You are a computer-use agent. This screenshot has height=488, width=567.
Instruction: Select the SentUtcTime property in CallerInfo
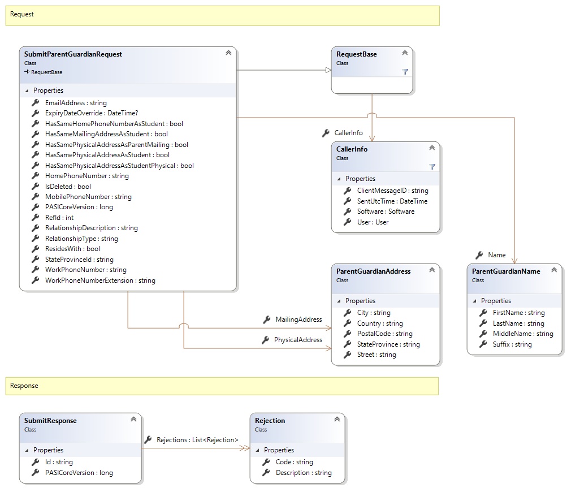(392, 201)
